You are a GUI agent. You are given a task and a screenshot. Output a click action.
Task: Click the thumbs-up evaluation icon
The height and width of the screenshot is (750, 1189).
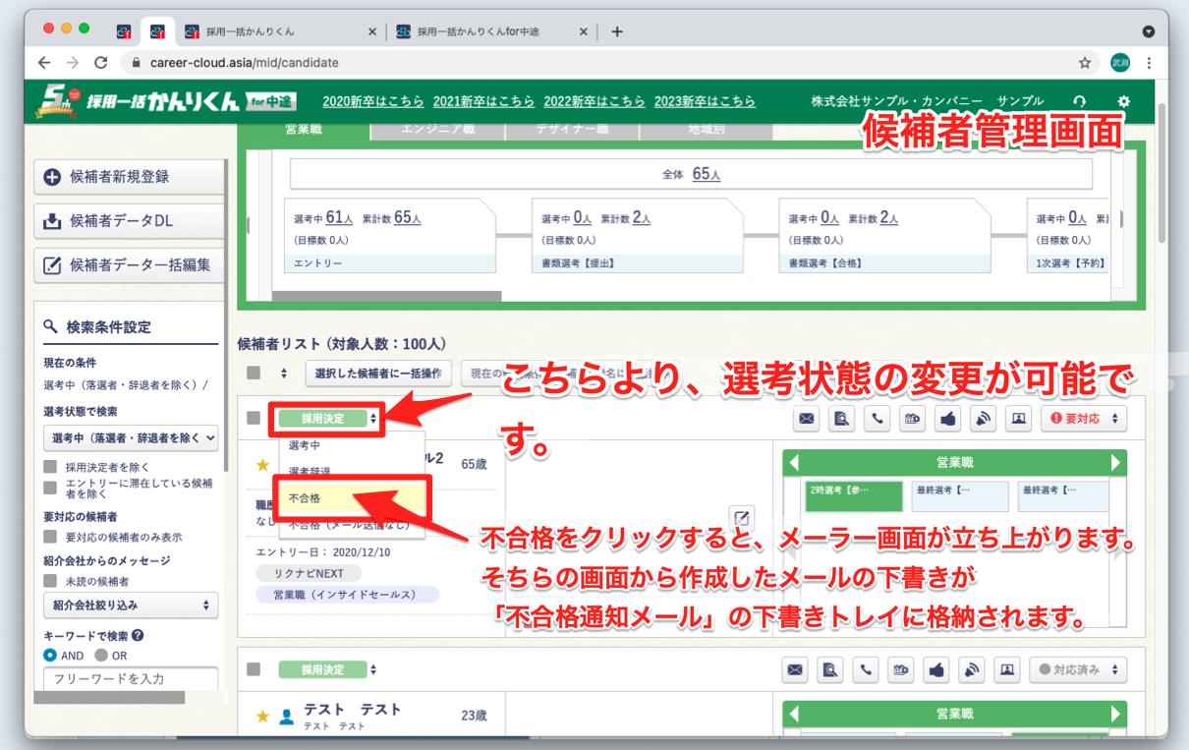(947, 418)
